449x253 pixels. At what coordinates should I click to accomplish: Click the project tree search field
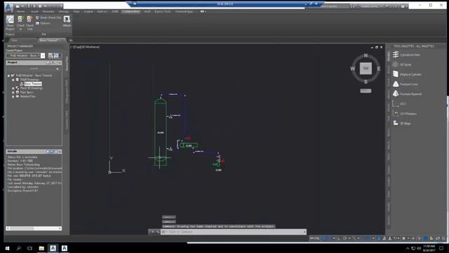[34, 69]
